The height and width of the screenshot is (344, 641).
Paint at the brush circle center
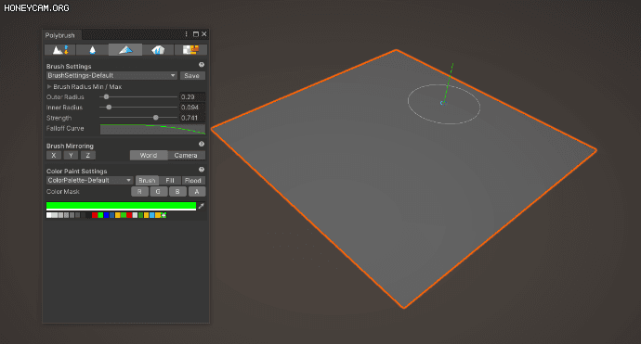pyautogui.click(x=442, y=103)
